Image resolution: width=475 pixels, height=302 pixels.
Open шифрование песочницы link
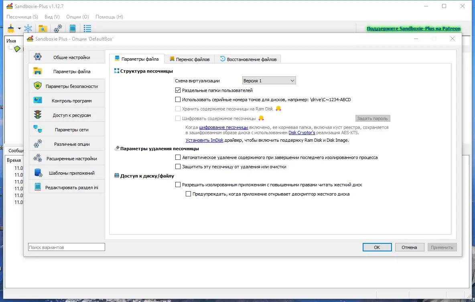[223, 127]
